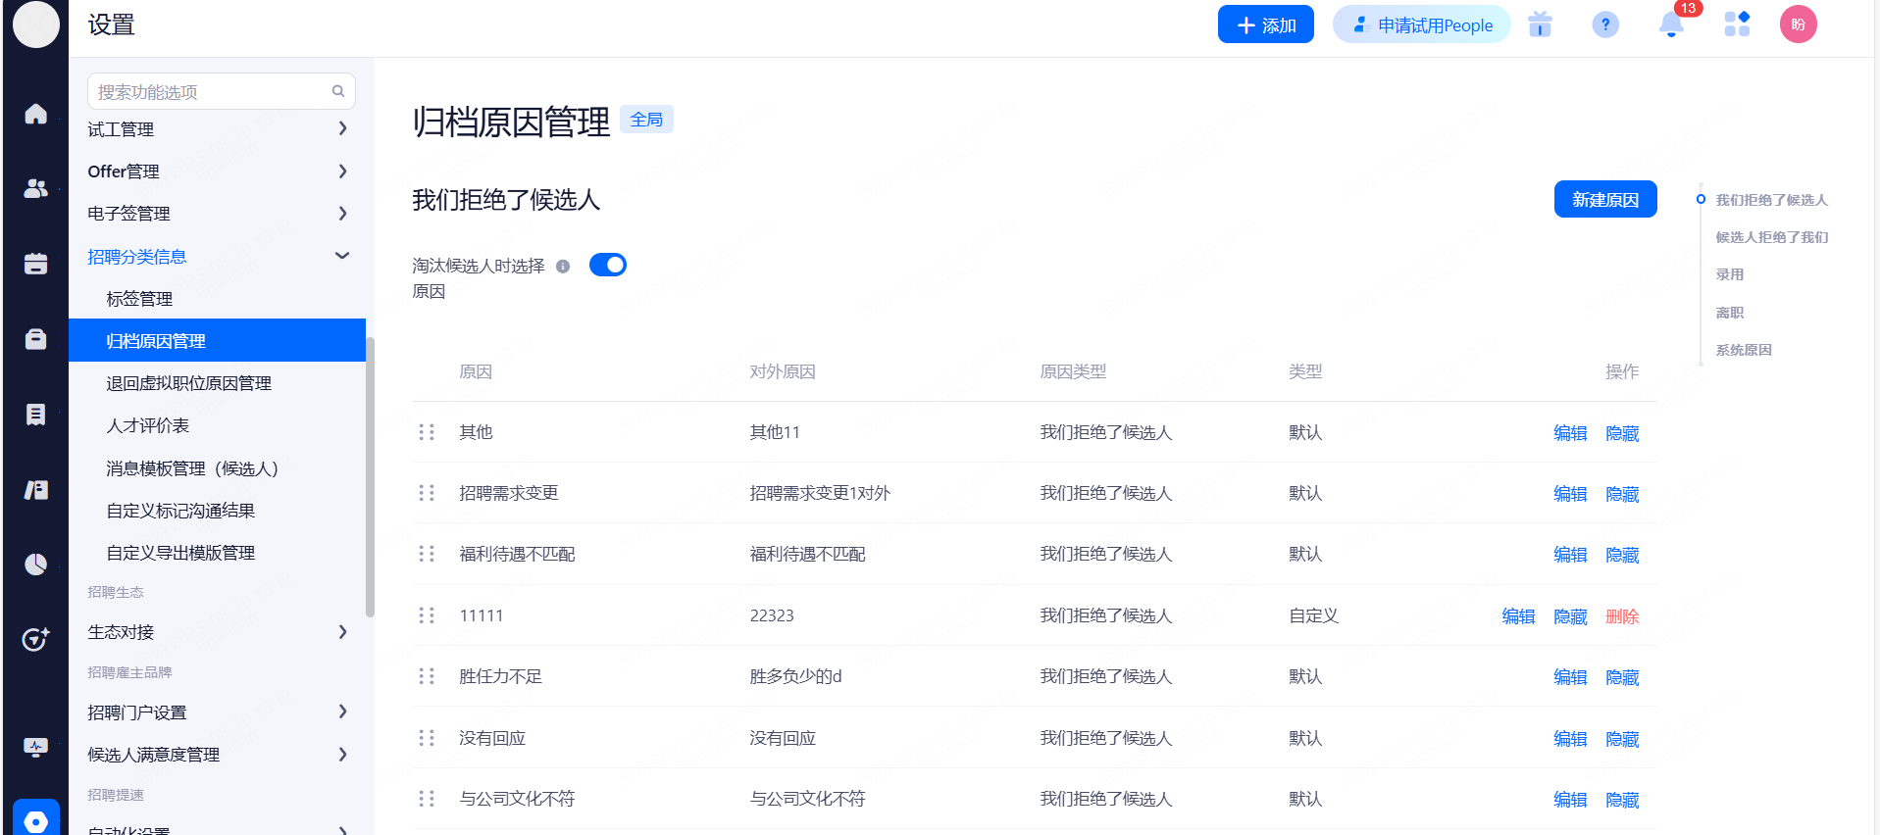Click the 新建原因 button
The height and width of the screenshot is (835, 1880).
(x=1604, y=200)
